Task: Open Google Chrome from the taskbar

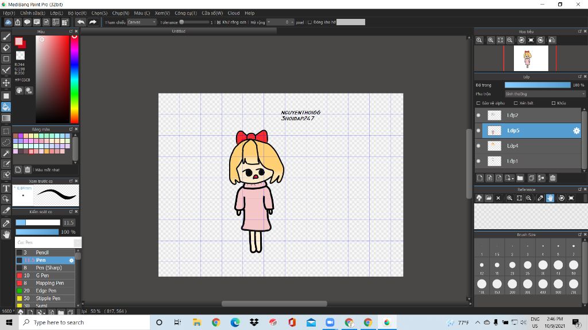Action: 216,323
